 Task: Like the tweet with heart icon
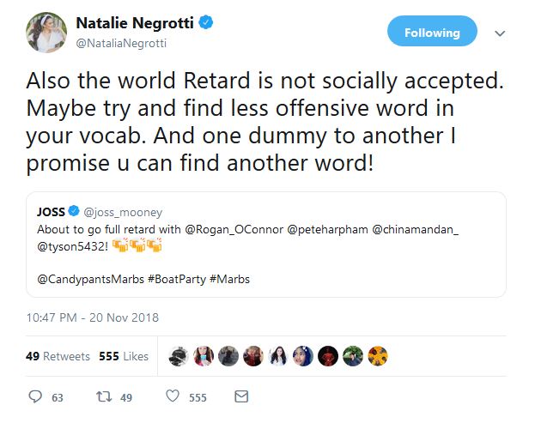click(172, 397)
